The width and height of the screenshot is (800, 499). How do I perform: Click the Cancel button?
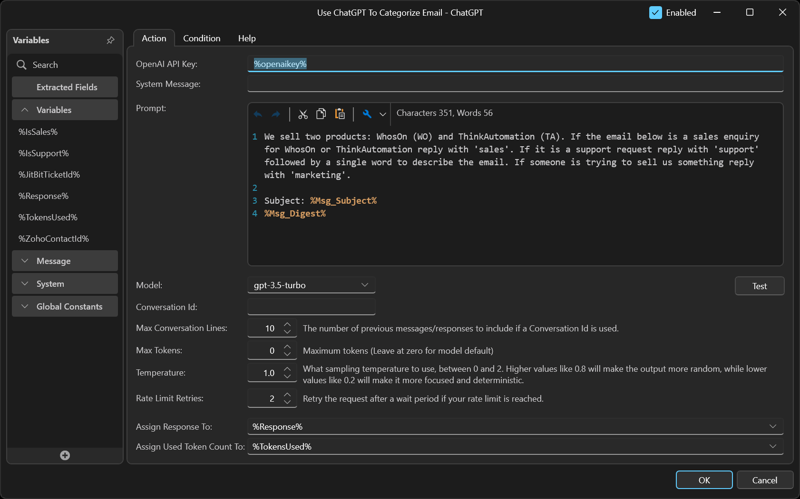click(x=765, y=480)
